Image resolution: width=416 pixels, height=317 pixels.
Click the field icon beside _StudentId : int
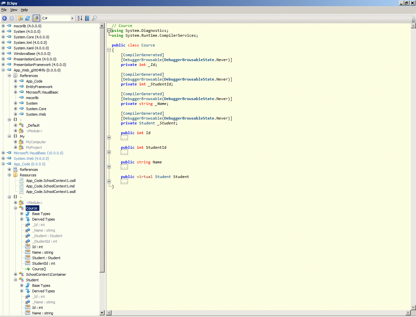click(x=28, y=241)
